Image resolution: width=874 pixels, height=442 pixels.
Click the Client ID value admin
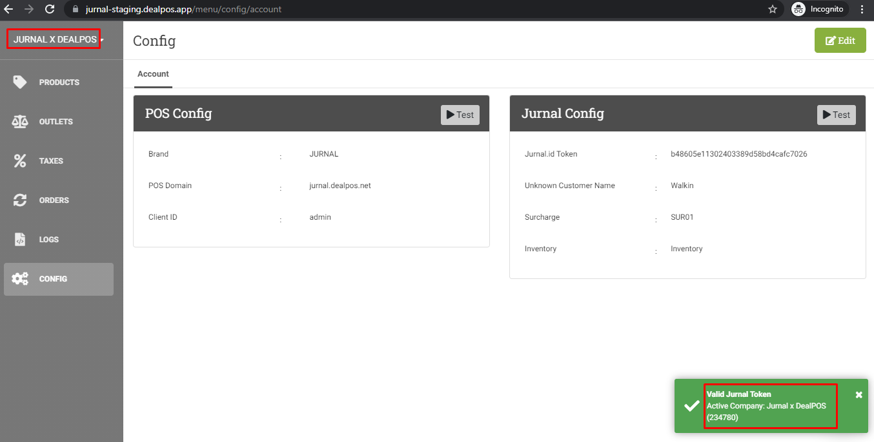pos(320,217)
